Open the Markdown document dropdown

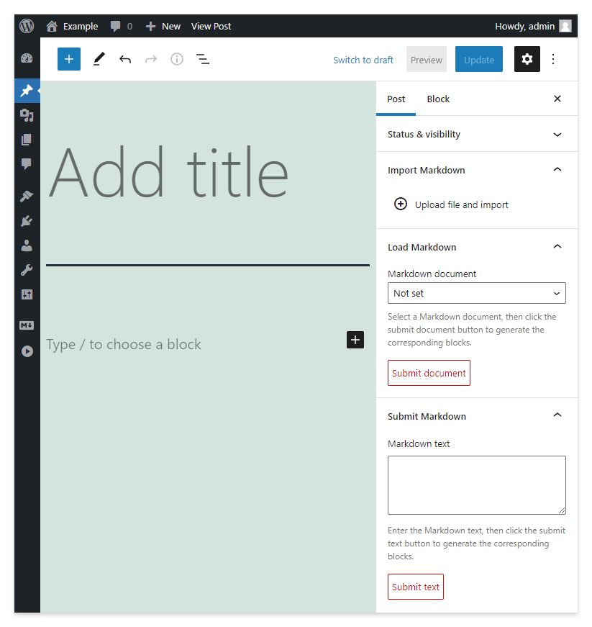click(x=476, y=293)
